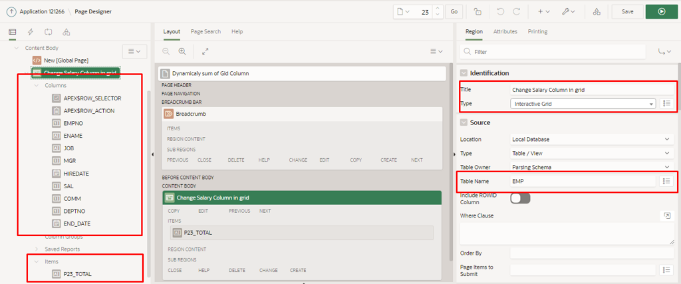Switch to the Page Search tab

tap(205, 31)
